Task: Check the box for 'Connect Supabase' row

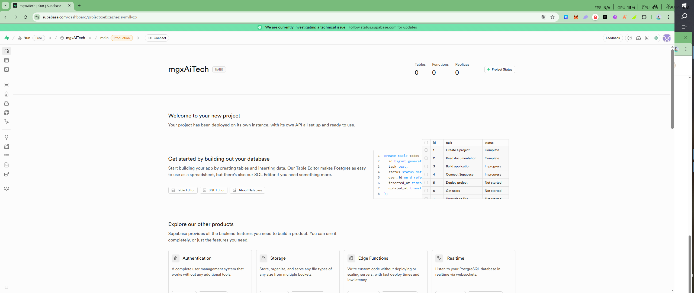Action: [426, 174]
